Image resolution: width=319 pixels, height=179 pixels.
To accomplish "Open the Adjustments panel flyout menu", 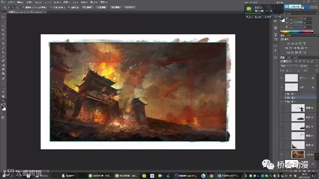I will [317, 36].
